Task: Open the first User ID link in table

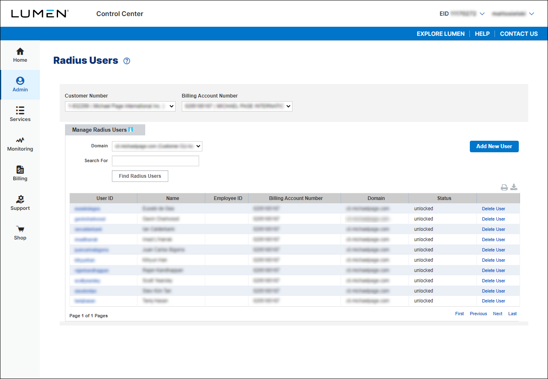Action: (x=87, y=209)
